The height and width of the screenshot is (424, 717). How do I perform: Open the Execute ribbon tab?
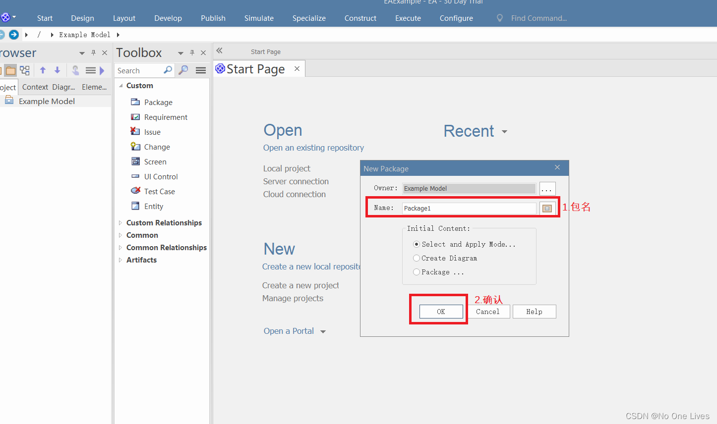click(408, 18)
